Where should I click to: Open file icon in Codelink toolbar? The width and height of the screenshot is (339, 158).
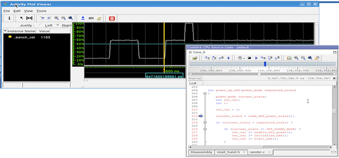click(195, 58)
